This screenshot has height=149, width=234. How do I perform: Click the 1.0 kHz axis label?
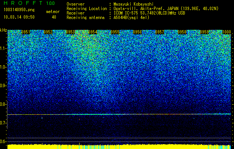(3, 67)
